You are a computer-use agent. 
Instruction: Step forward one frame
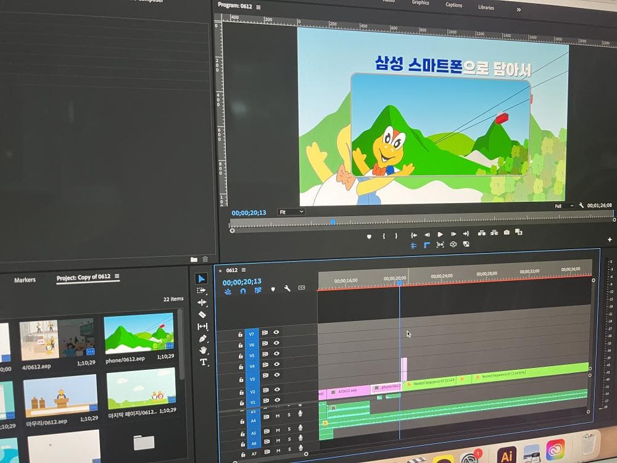tap(453, 234)
